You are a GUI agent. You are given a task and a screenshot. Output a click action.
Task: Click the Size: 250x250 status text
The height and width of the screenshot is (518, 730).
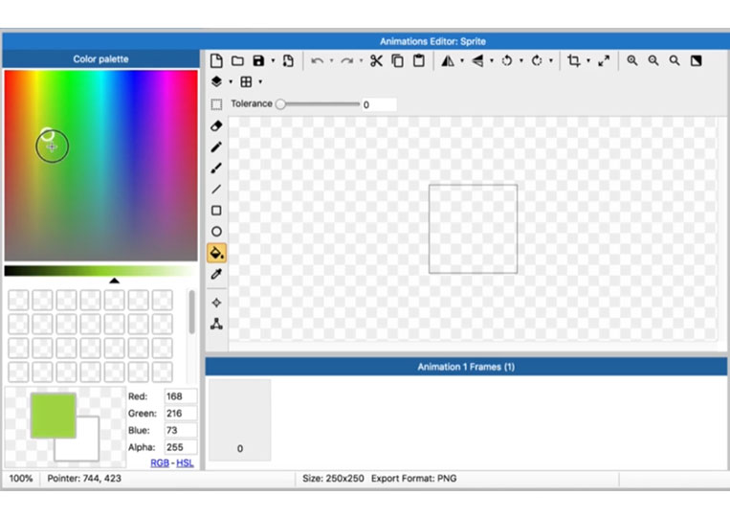point(333,479)
